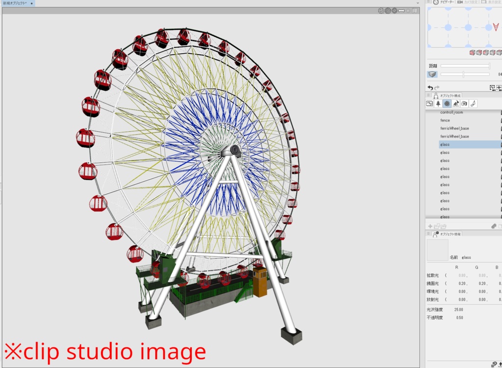Screen dimensions: 502x368
Task: Select the striped sphere material category icon
Action: (x=447, y=103)
